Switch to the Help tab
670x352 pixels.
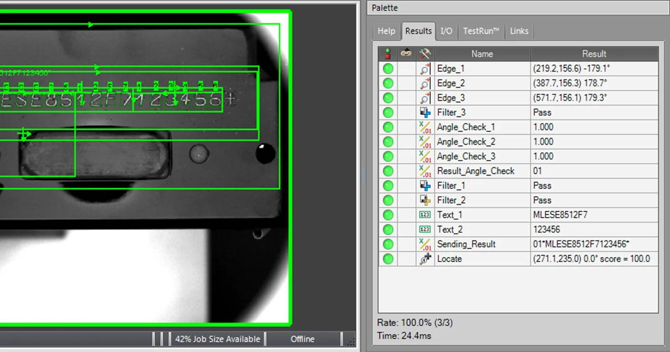pos(386,31)
